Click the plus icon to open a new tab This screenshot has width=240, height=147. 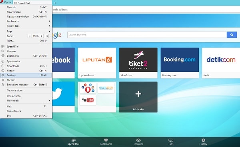(55, 3)
